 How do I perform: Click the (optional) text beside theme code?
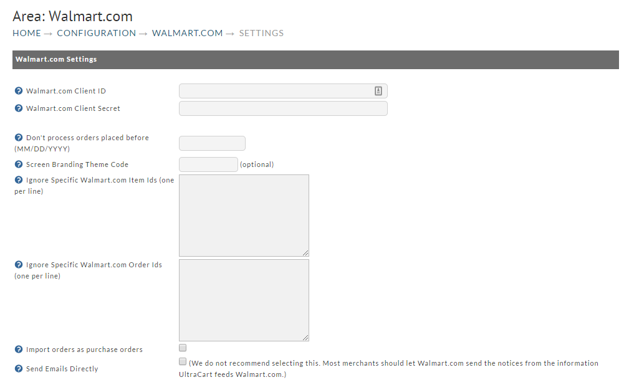click(257, 164)
